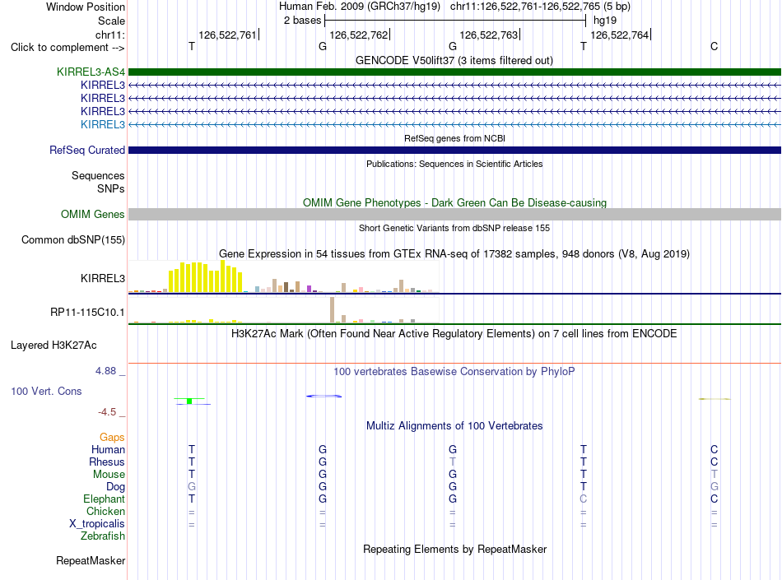Click the Click to complement arrow label
Viewport: 782px width, 580px height.
pyautogui.click(x=67, y=48)
